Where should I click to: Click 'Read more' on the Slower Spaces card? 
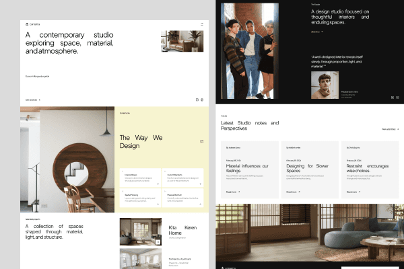tap(293, 192)
